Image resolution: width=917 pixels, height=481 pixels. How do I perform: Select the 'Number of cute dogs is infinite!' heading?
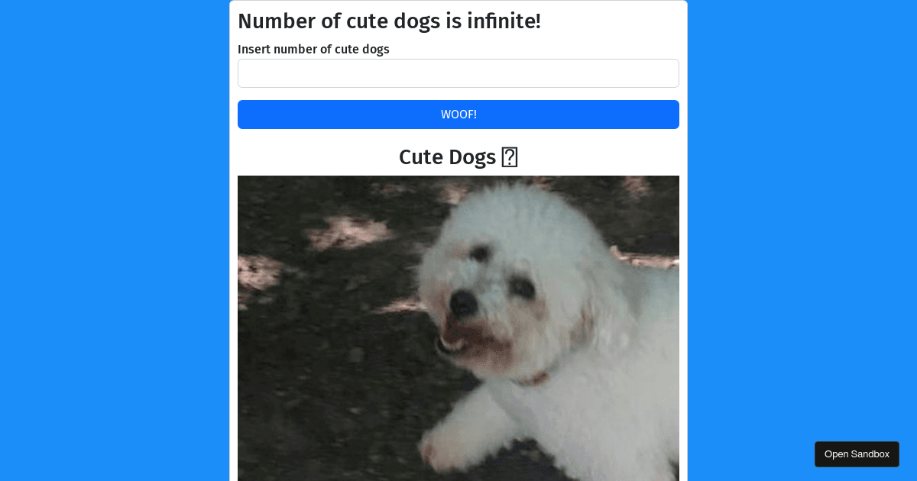[390, 21]
